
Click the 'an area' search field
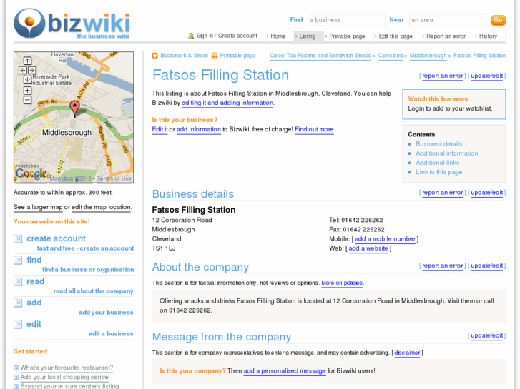click(x=448, y=20)
